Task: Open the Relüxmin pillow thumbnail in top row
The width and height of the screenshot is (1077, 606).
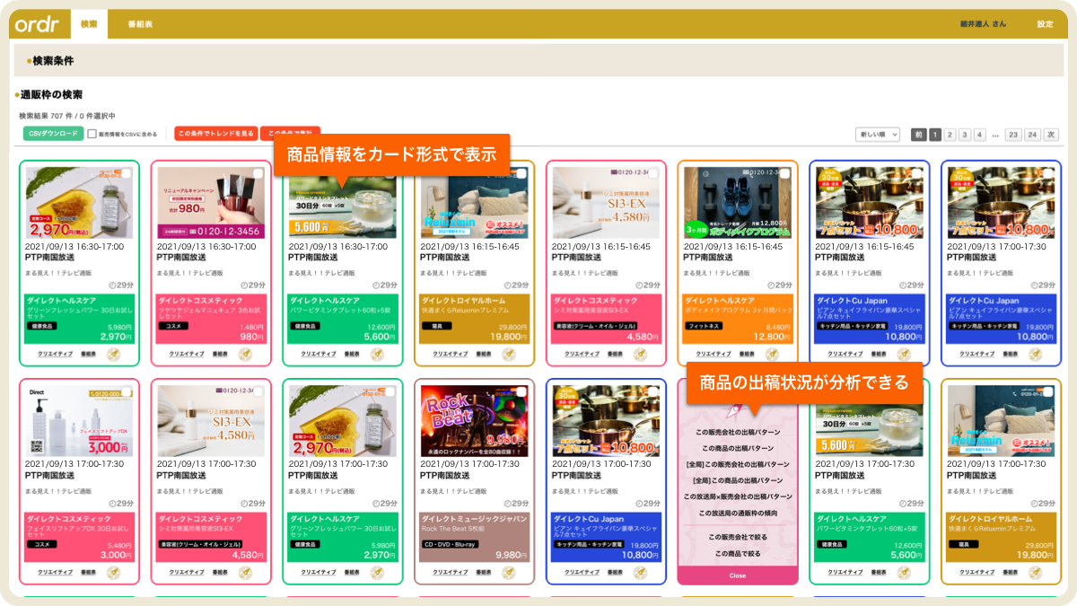Action: click(475, 202)
